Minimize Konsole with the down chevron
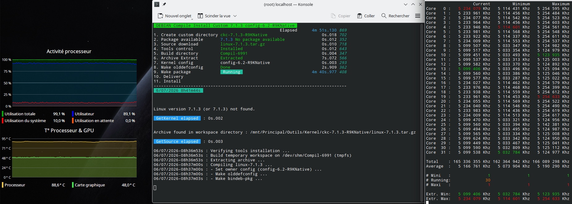 (x=406, y=4)
